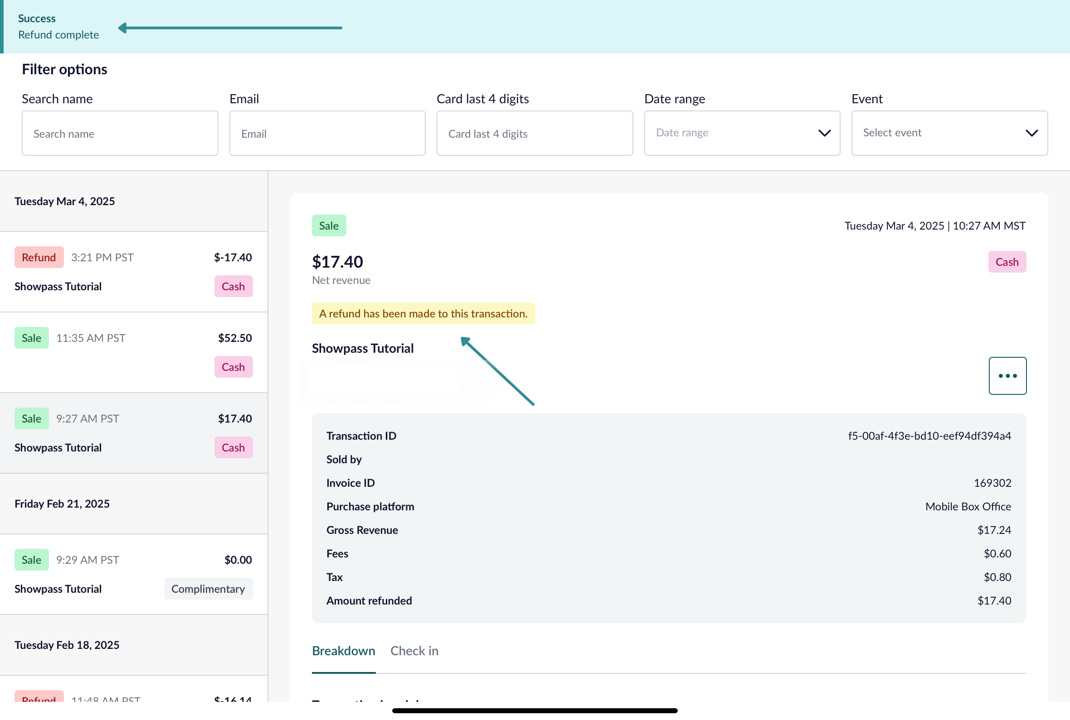Click the green Sale badge in detail panel
The height and width of the screenshot is (720, 1070).
pos(329,226)
